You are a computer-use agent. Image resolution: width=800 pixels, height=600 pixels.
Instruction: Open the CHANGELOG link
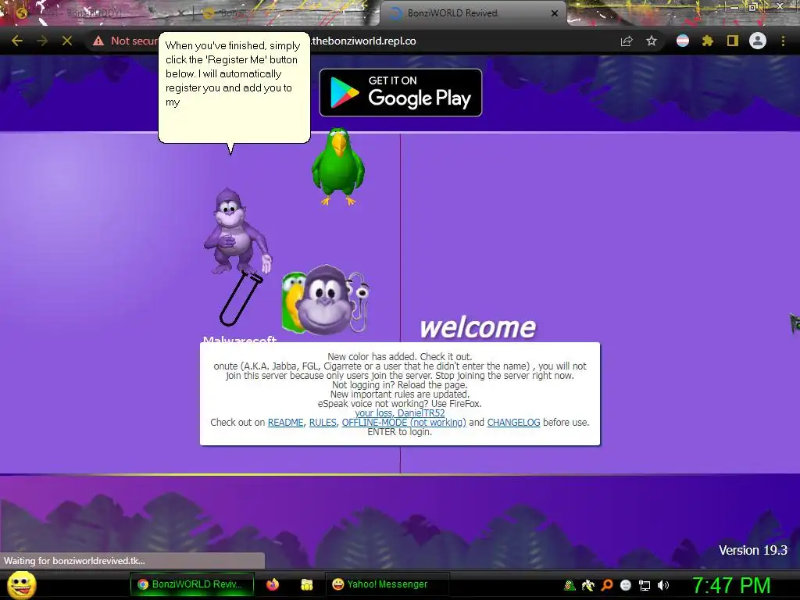[513, 423]
